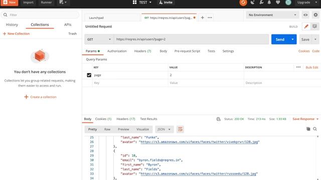Open the Send button dropdown arrow

point(292,39)
